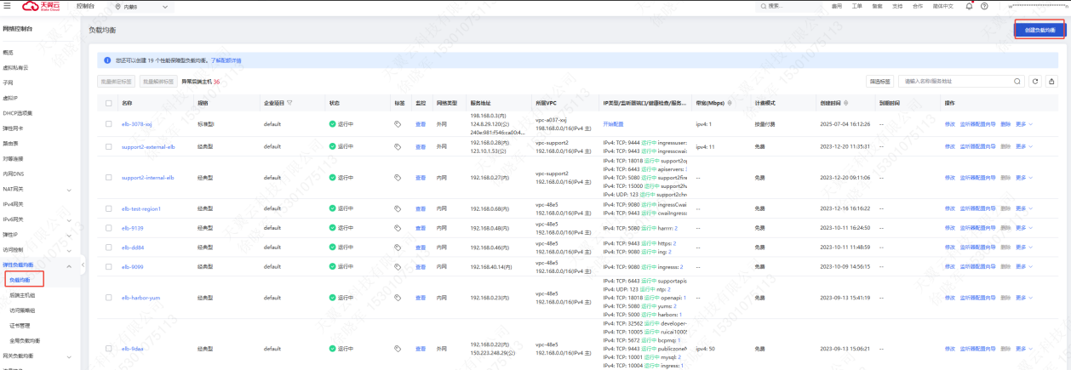Click the filter icon on 企业项目 column

pos(289,103)
